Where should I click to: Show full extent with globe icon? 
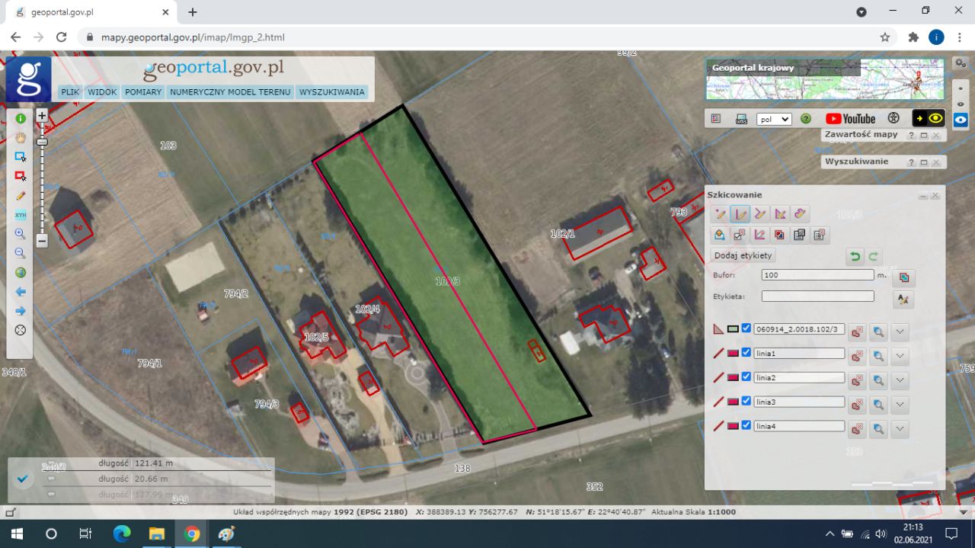pyautogui.click(x=21, y=272)
